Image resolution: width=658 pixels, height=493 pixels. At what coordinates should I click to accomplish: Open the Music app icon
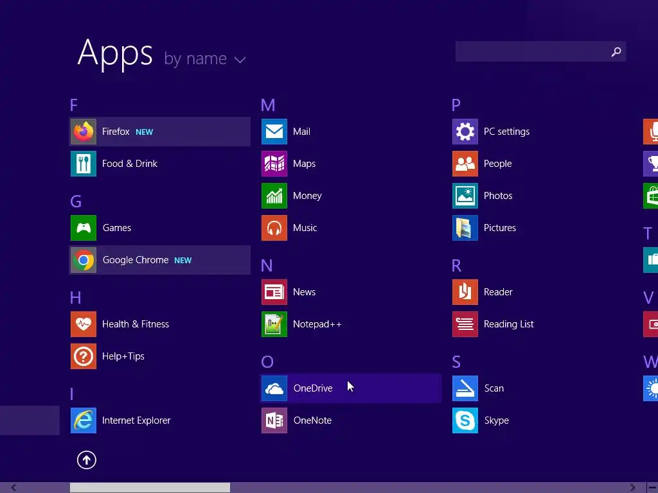pyautogui.click(x=274, y=228)
